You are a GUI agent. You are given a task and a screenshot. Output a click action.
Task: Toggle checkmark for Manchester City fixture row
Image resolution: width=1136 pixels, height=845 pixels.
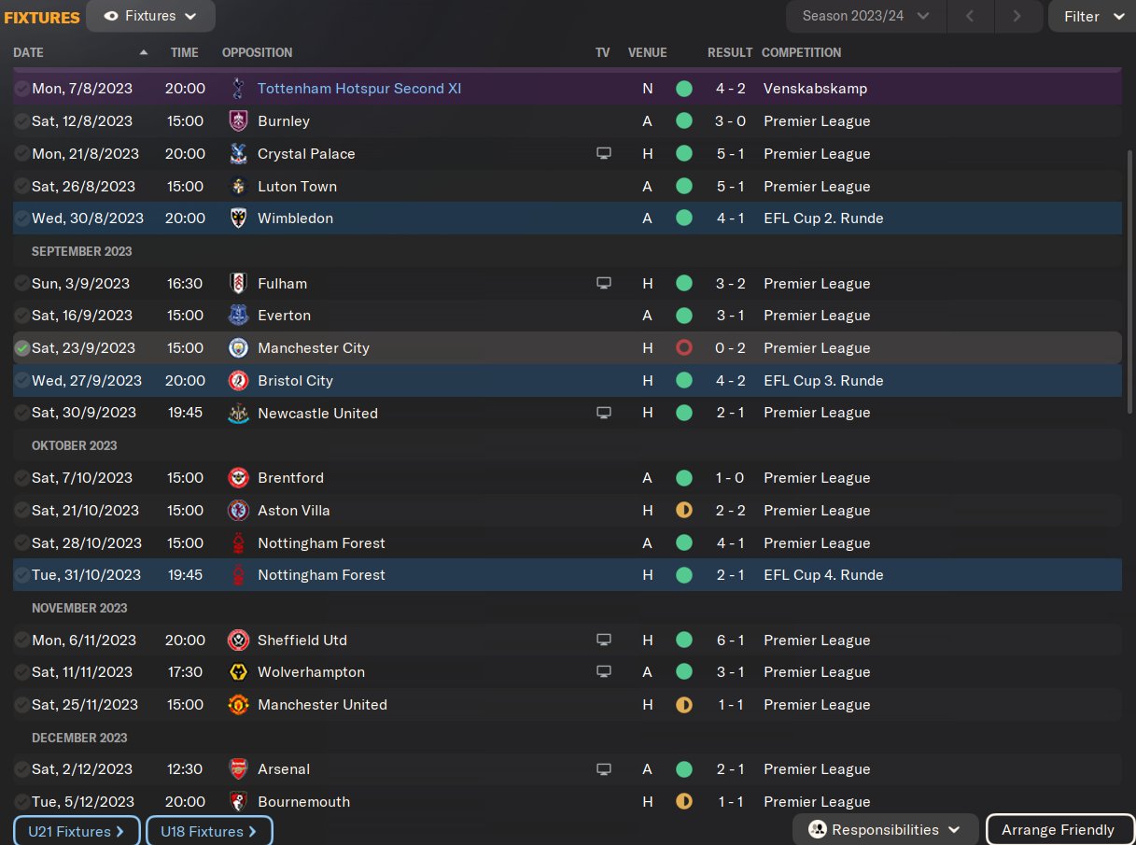21,348
